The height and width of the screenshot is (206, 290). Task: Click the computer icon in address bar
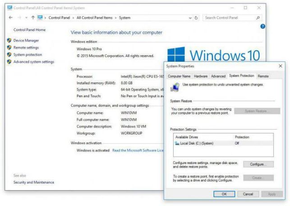click(40, 18)
